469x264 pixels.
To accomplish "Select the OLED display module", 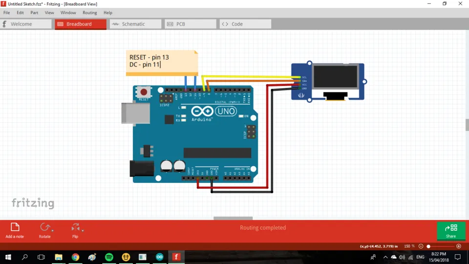I will point(328,82).
